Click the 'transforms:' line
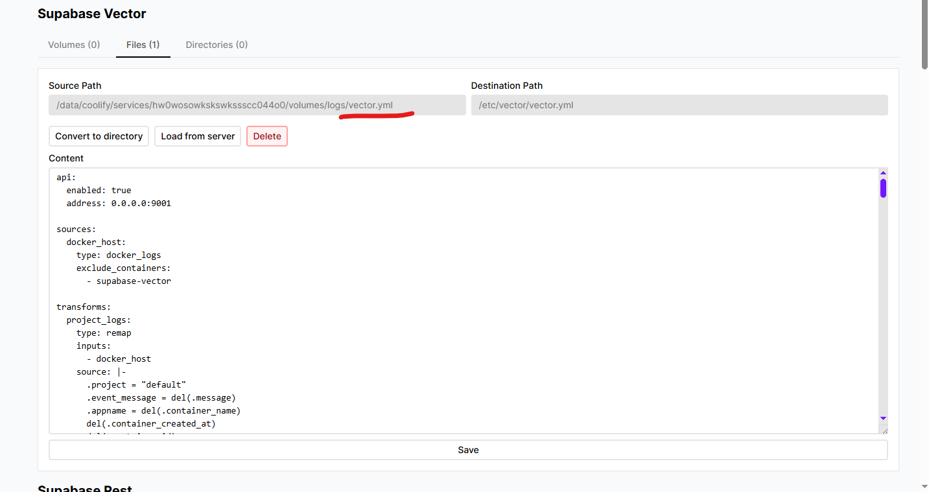This screenshot has height=492, width=929. (x=84, y=307)
